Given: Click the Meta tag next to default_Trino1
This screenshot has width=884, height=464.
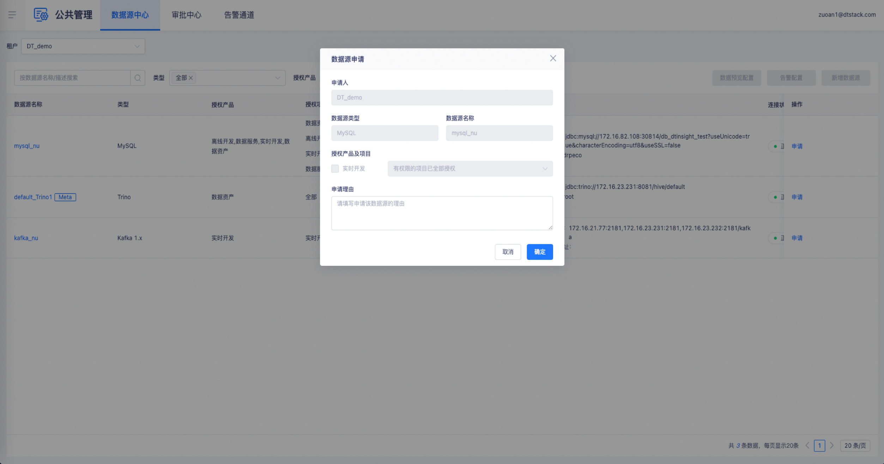Looking at the screenshot, I should click(x=65, y=197).
